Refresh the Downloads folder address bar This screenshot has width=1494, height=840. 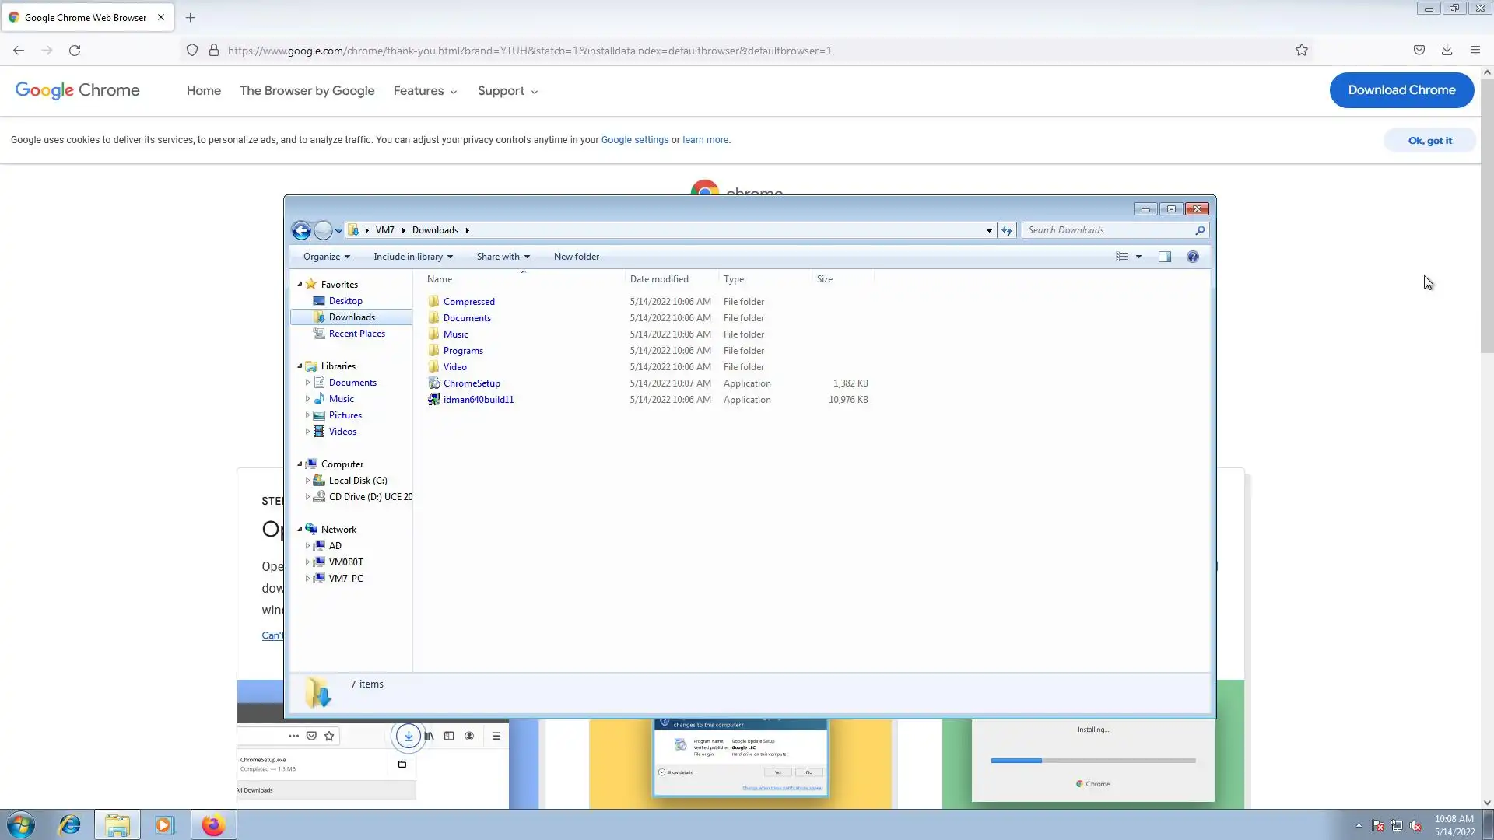[x=1007, y=230]
